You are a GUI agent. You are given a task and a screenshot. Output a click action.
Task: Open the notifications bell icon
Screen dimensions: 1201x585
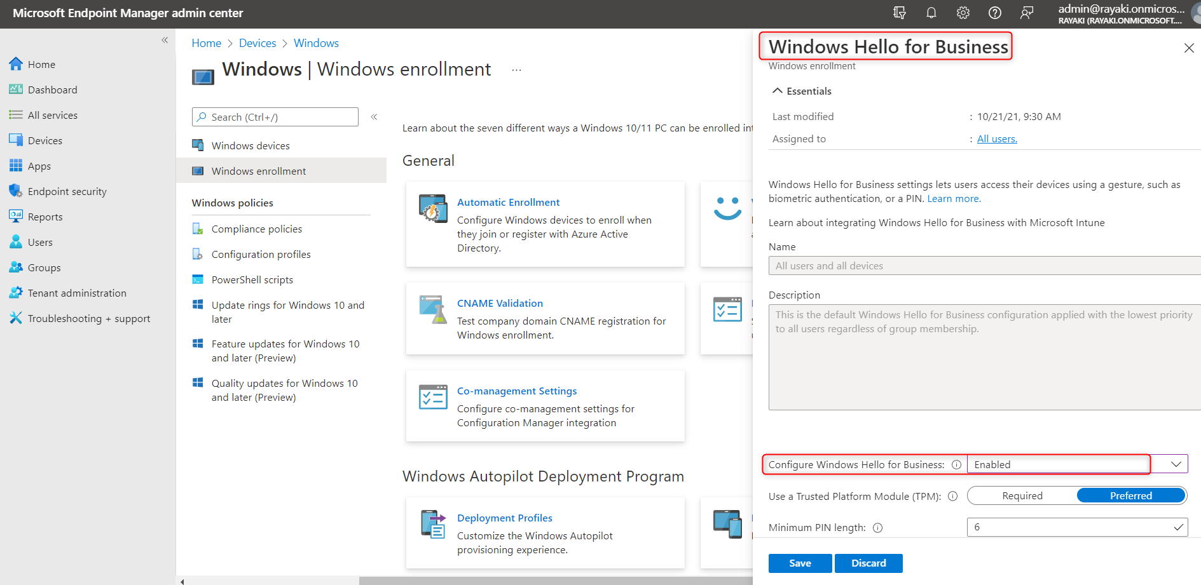(931, 13)
